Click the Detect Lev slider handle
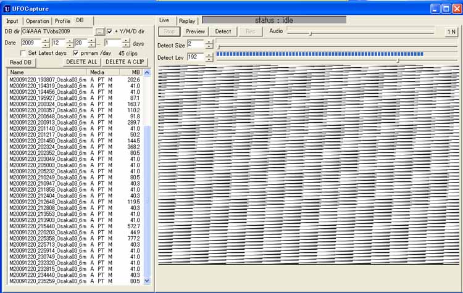Image resolution: width=463 pixels, height=293 pixels. 398,60
